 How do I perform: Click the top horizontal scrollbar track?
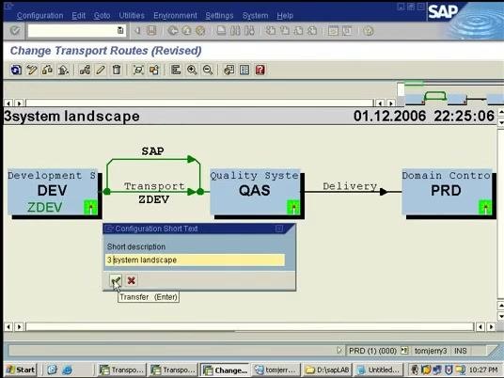(x=199, y=102)
